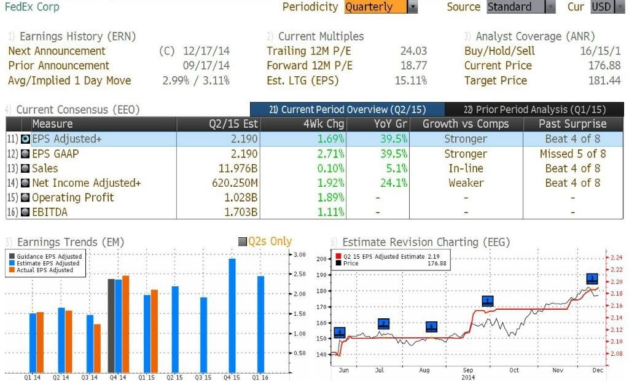
Task: Click the red Q2 15 EPS Estimate legend swatch
Action: (x=338, y=256)
